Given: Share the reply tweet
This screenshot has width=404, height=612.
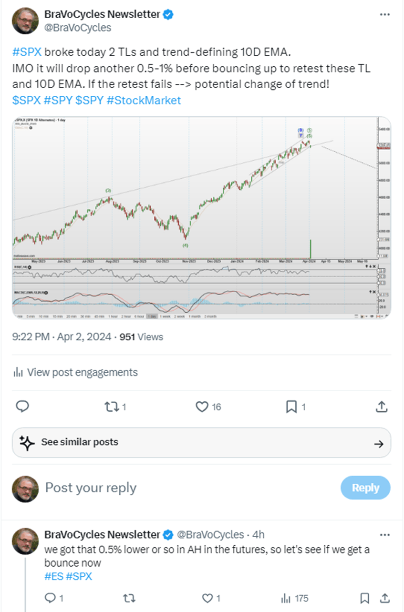Looking at the screenshot, I should (384, 598).
